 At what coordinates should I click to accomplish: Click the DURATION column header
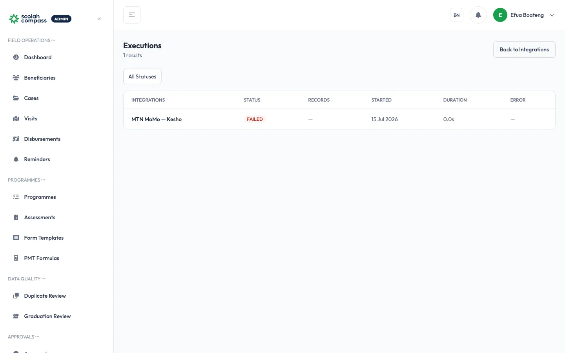(455, 100)
